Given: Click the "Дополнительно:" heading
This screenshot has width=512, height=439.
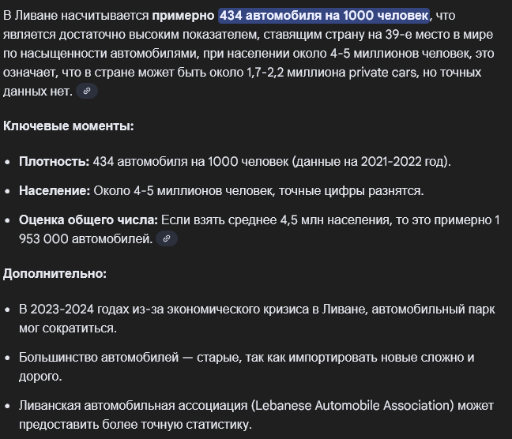Looking at the screenshot, I should pyautogui.click(x=55, y=273).
